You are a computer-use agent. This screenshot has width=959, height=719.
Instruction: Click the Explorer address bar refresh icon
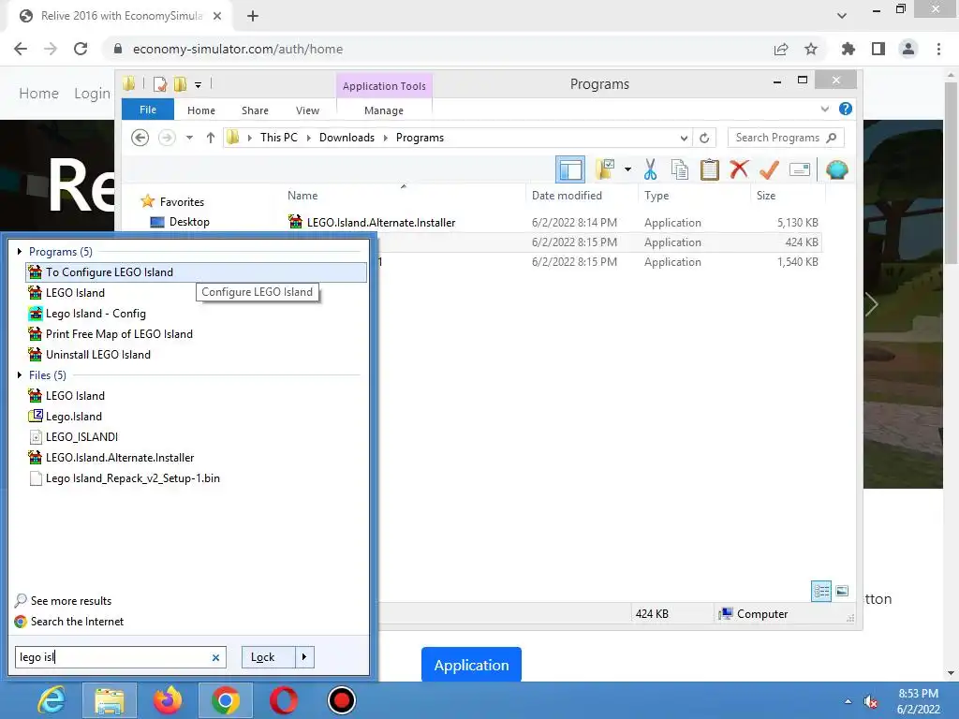(x=704, y=139)
